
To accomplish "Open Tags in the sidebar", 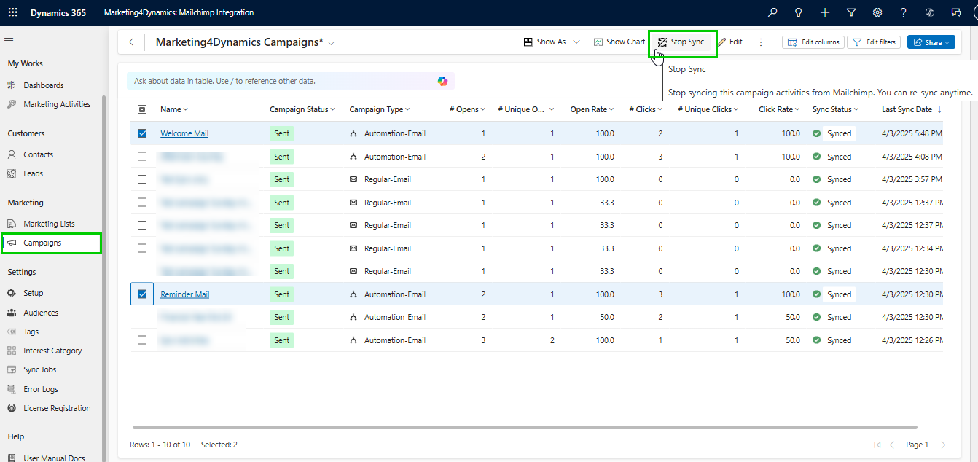I will coord(31,332).
